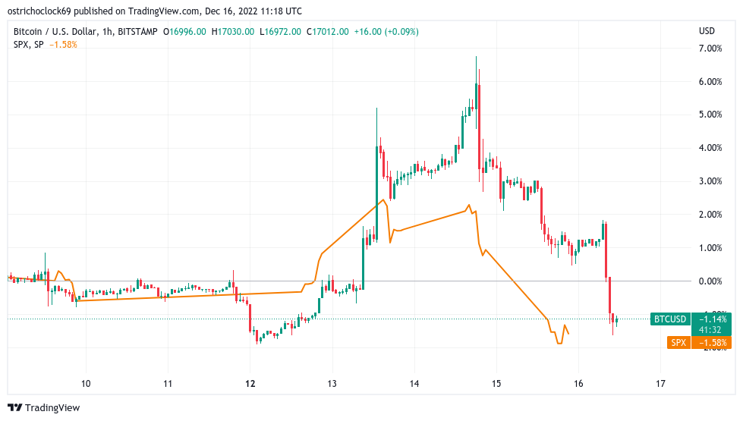The width and height of the screenshot is (743, 421).
Task: Click the green BTCUSD price tag
Action: click(x=669, y=319)
